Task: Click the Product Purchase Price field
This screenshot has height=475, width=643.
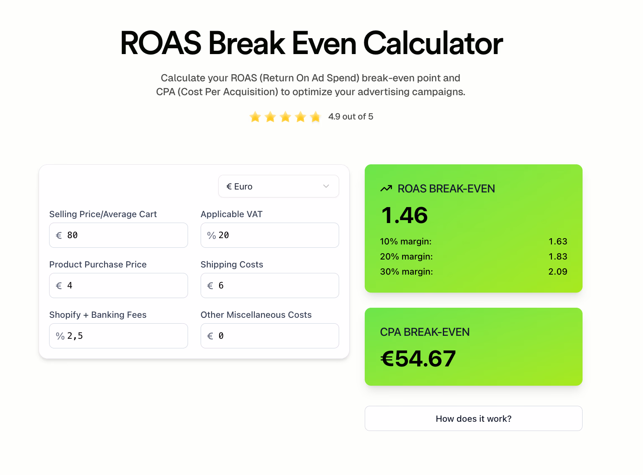Action: click(118, 286)
